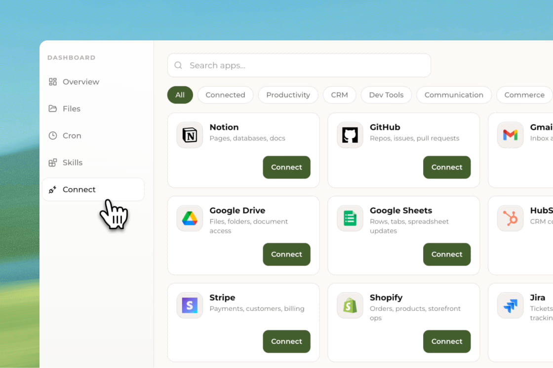This screenshot has width=553, height=368.
Task: Focus the Search apps field
Action: tap(299, 66)
